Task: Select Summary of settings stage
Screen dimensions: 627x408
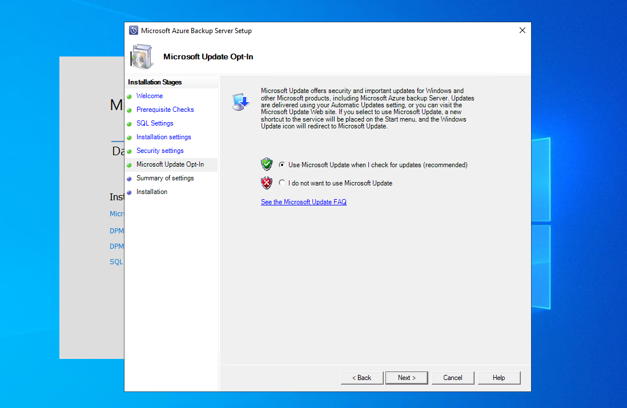Action: 165,178
